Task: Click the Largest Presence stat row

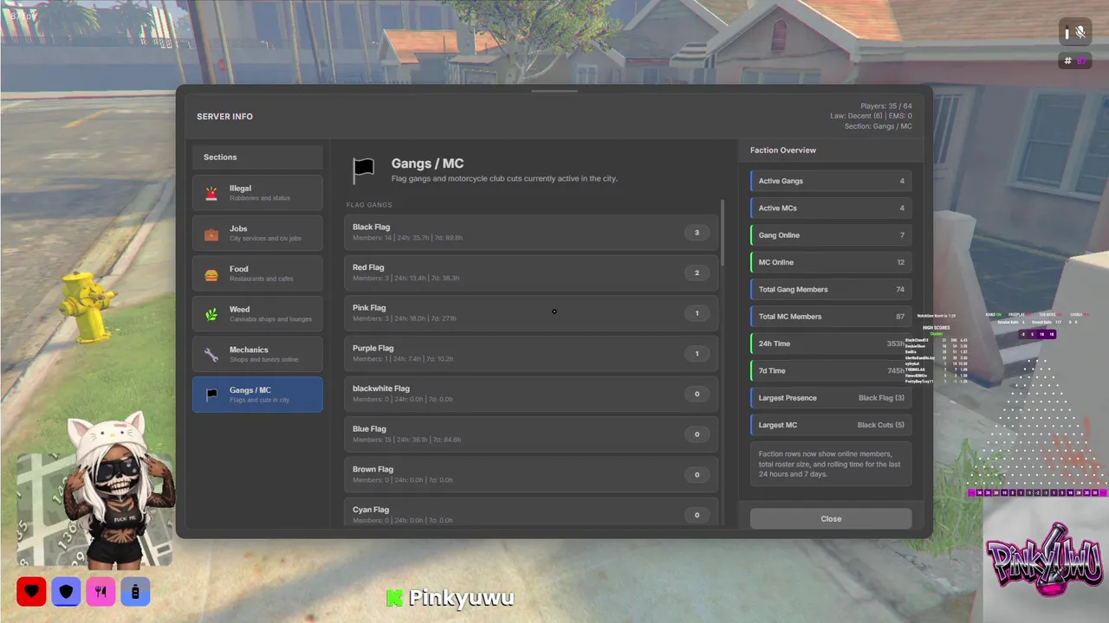Action: 831,398
